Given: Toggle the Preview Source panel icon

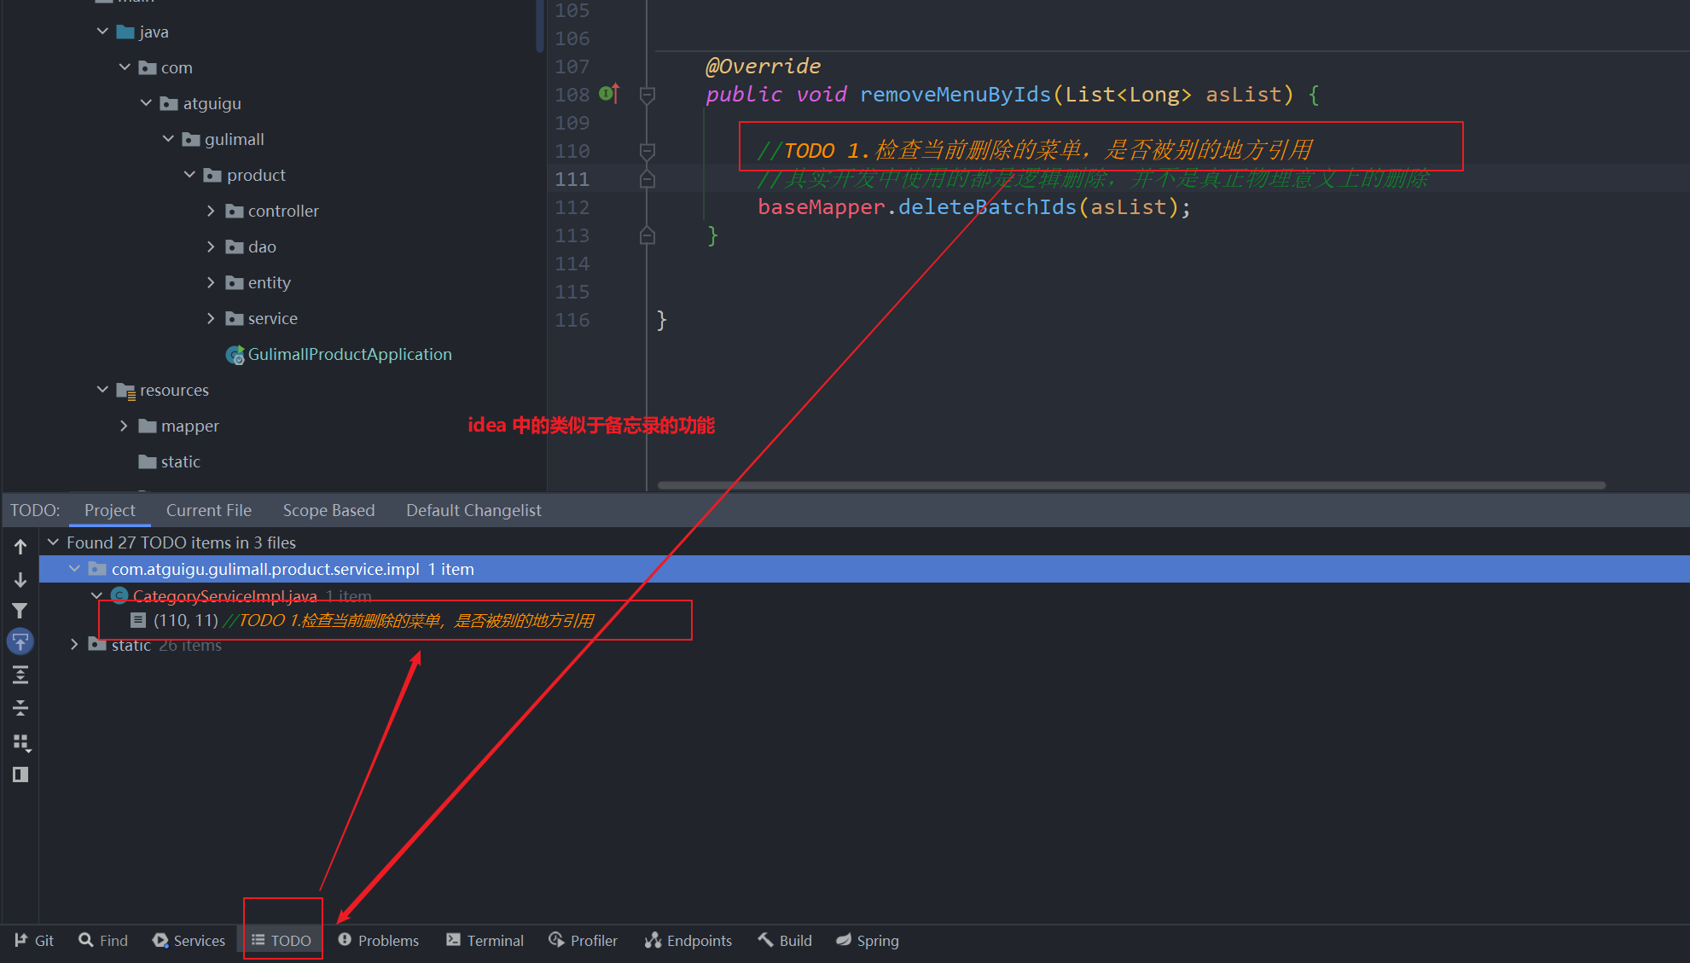Looking at the screenshot, I should pyautogui.click(x=20, y=774).
